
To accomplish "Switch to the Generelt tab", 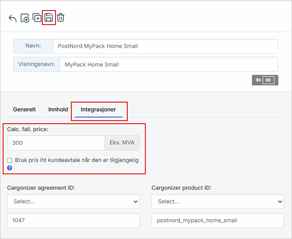I will (x=24, y=110).
